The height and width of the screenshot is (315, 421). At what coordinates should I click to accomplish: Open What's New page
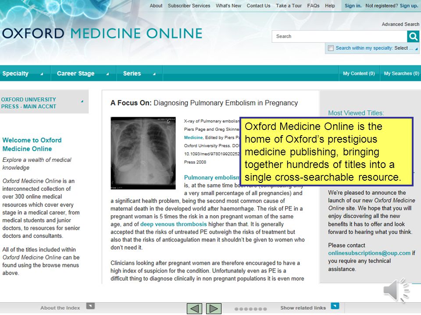(228, 6)
